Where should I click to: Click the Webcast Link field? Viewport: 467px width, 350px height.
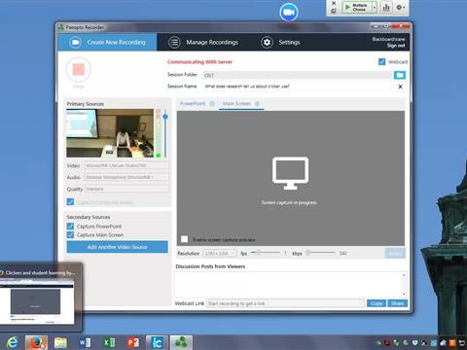tap(285, 303)
